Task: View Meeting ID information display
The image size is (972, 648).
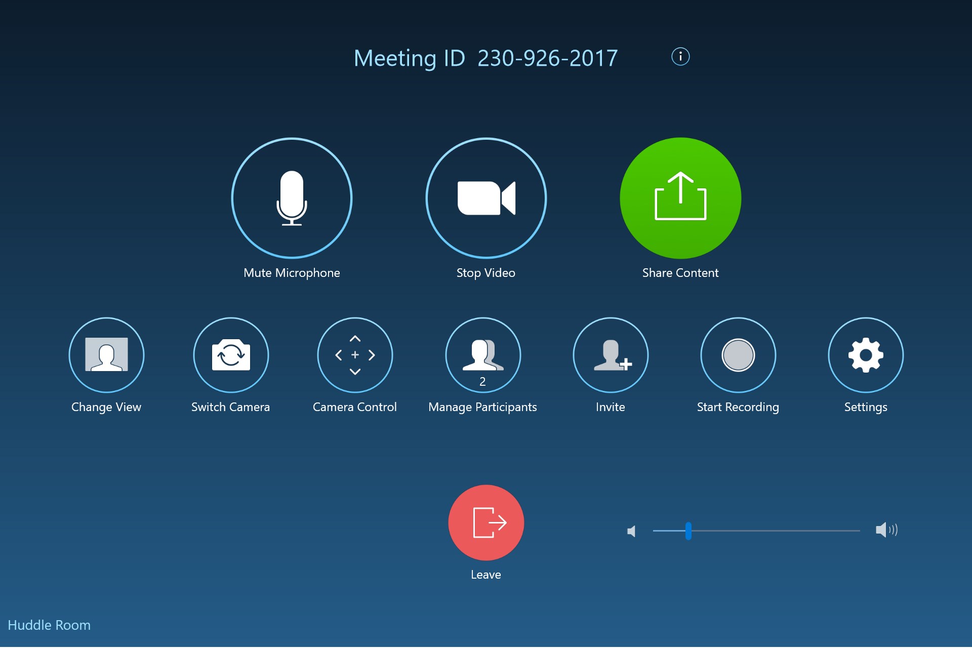Action: coord(680,56)
